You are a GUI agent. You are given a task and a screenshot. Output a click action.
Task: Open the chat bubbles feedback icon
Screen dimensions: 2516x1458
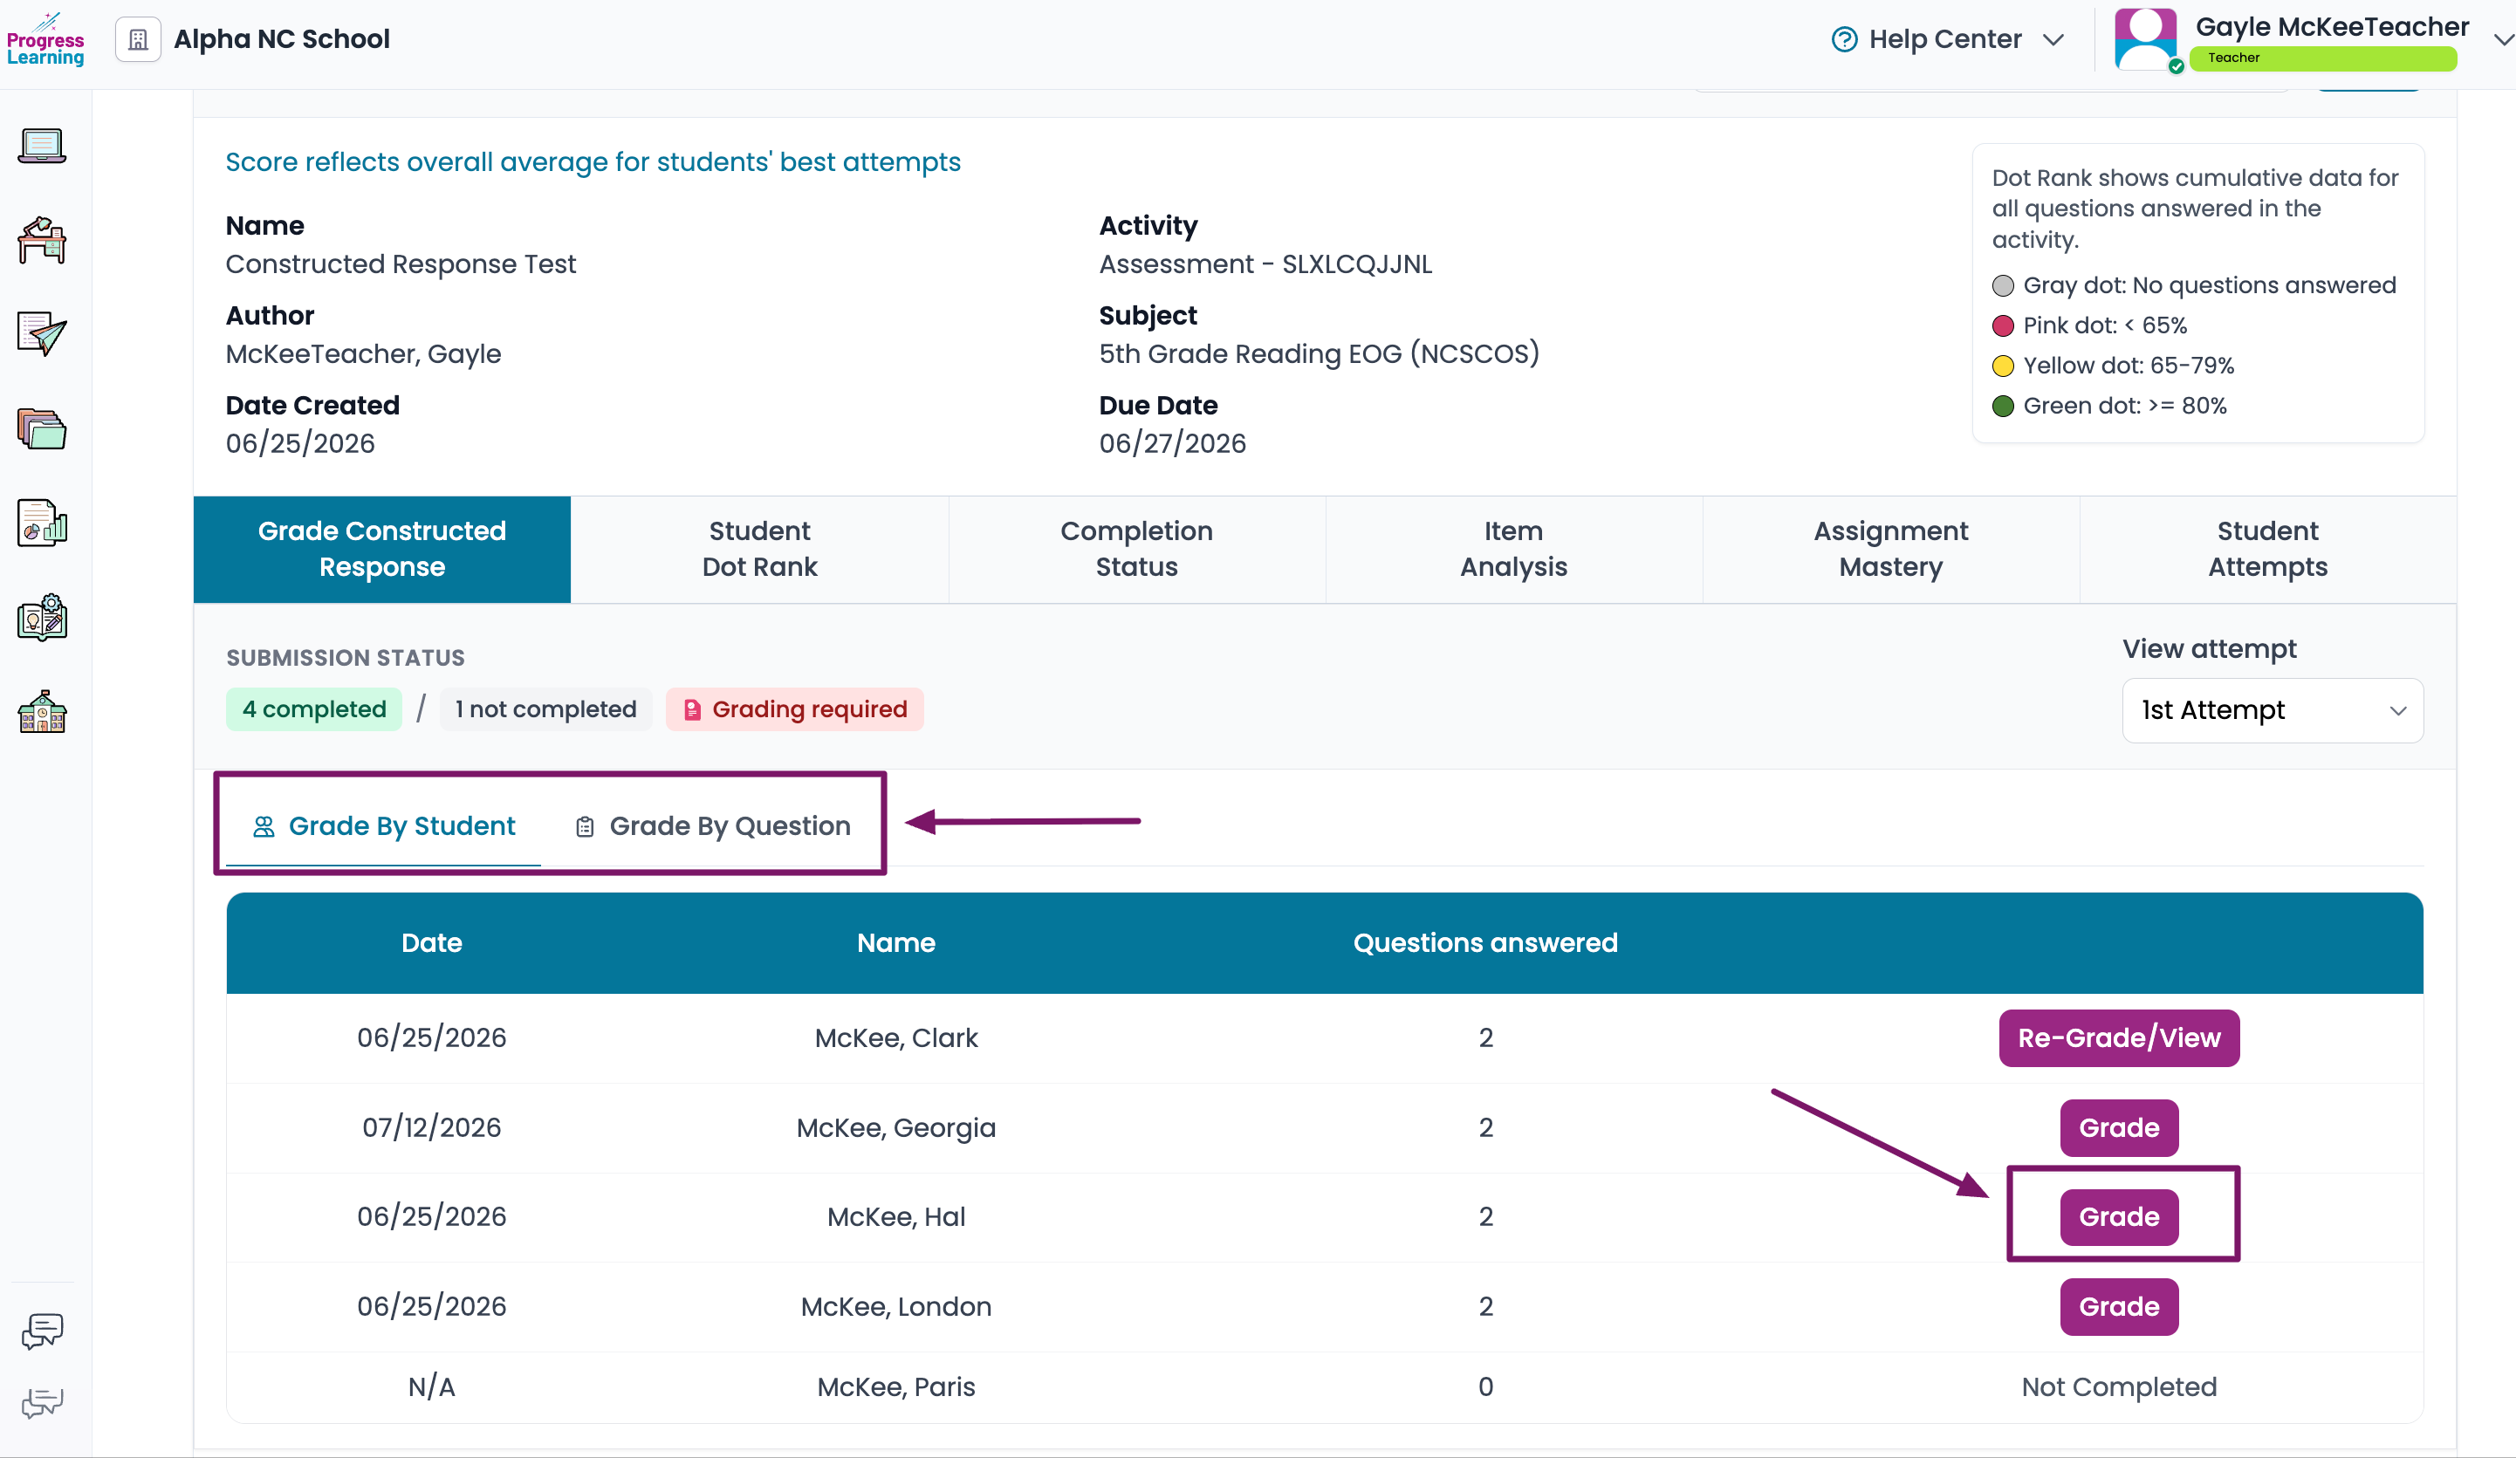pos(42,1329)
